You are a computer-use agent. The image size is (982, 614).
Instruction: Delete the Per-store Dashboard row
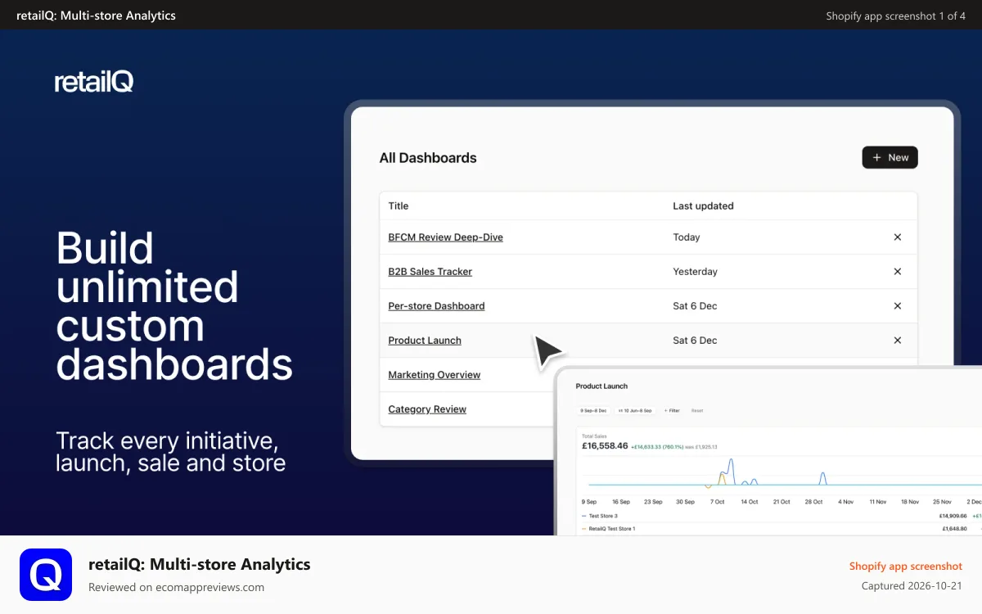(897, 306)
